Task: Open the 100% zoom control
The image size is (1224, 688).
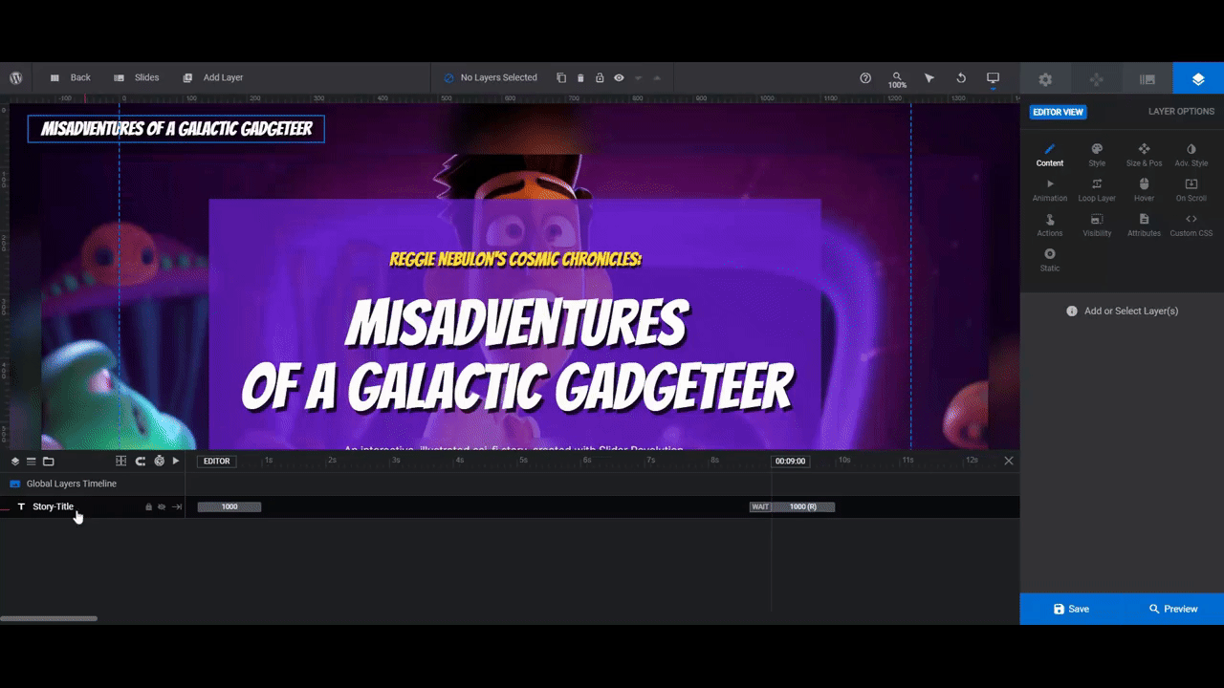Action: [x=897, y=79]
